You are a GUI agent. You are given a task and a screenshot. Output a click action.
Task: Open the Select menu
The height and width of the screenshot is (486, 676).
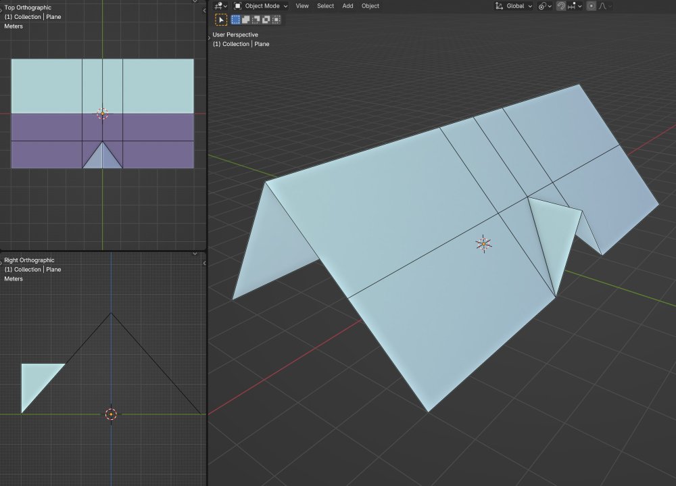(325, 6)
